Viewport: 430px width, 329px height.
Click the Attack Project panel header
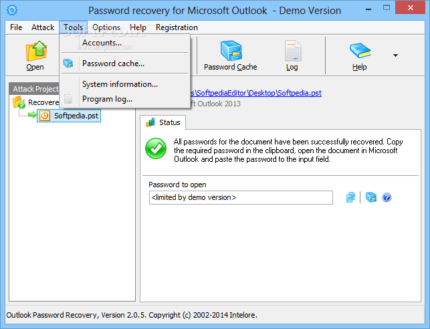34,89
